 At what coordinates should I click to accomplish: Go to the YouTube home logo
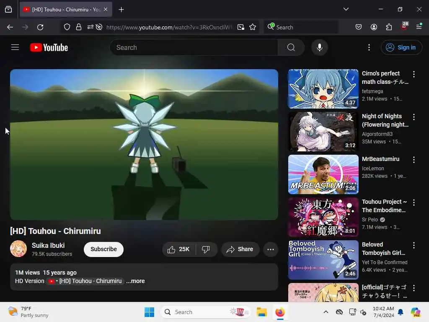pyautogui.click(x=49, y=48)
